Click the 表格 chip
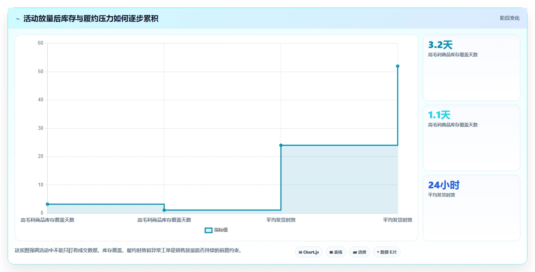The height and width of the screenshot is (272, 535). coord(336,252)
